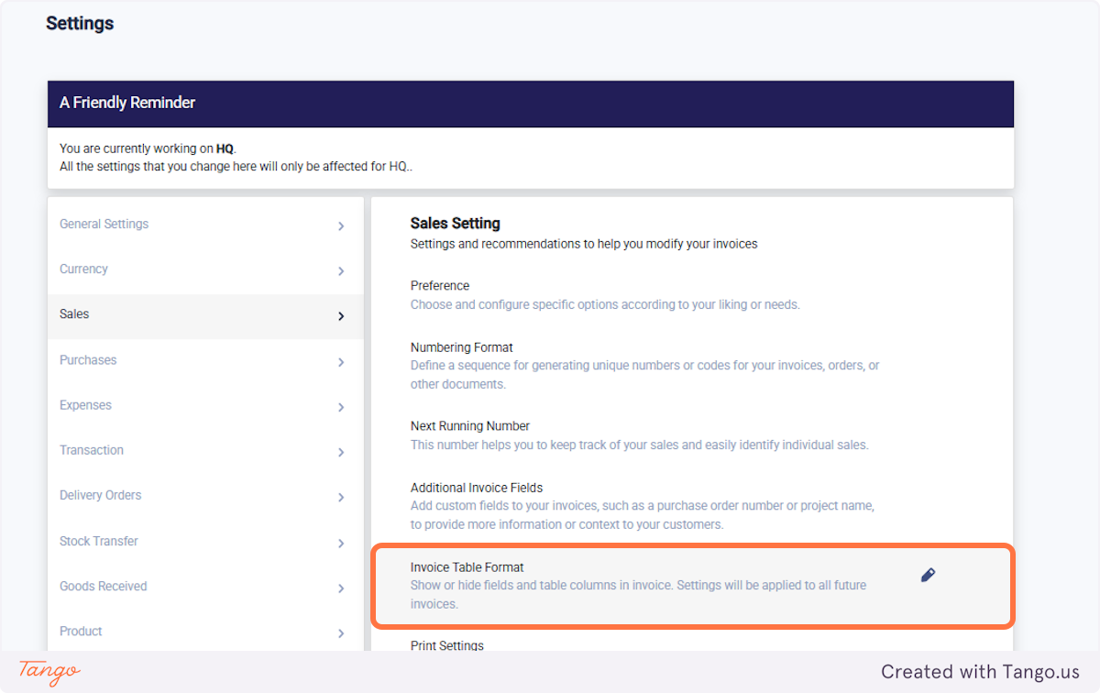Expand the Goods Received chevron arrow

(x=341, y=588)
